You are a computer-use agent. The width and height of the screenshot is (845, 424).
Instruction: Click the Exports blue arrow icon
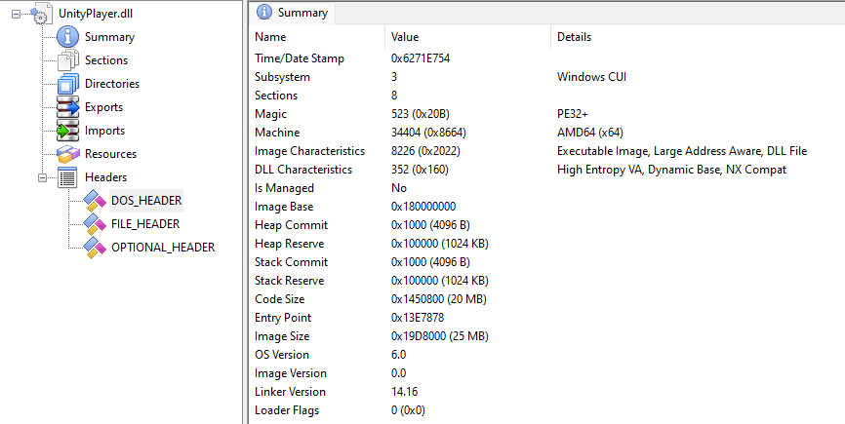pos(68,107)
